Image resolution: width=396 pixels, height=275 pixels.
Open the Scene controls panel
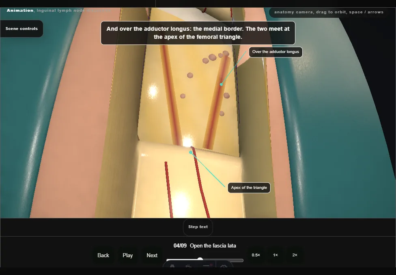coord(22,29)
